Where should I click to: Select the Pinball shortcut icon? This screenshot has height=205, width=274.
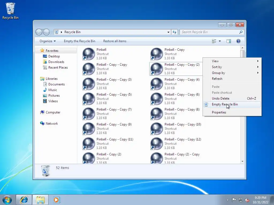click(89, 54)
